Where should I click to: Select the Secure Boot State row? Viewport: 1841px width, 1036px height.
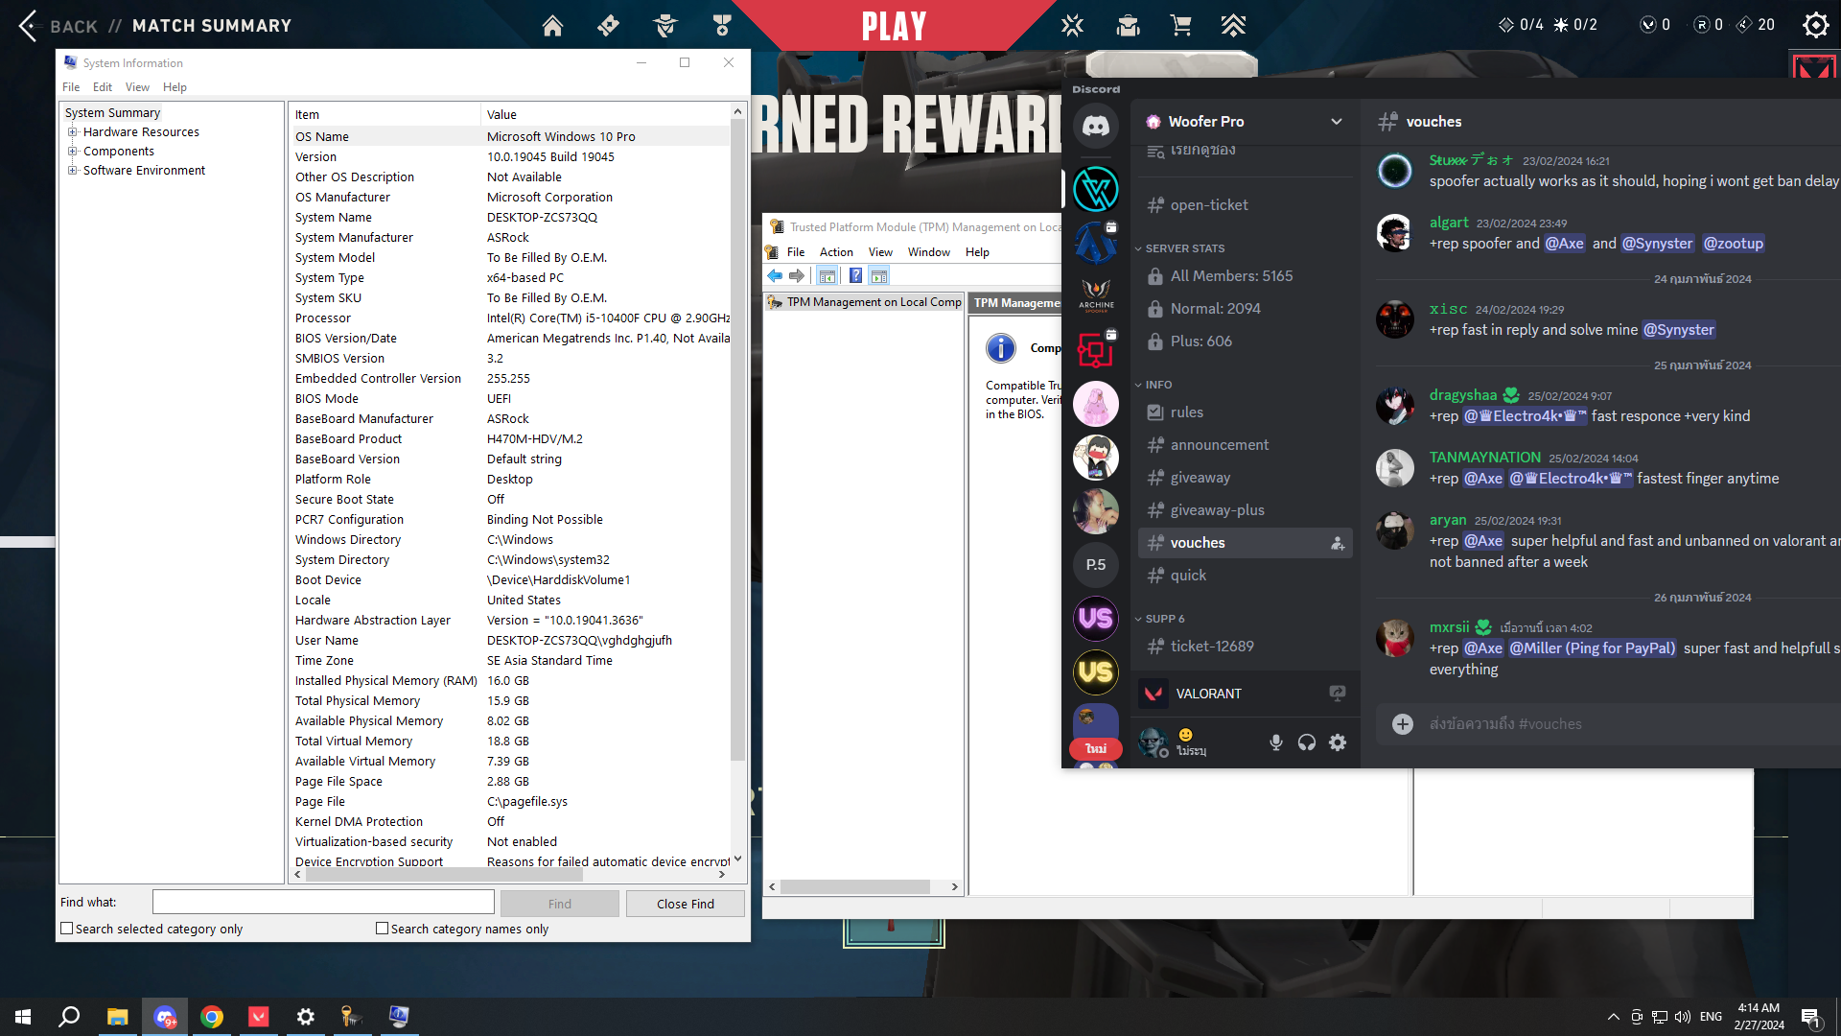point(510,500)
